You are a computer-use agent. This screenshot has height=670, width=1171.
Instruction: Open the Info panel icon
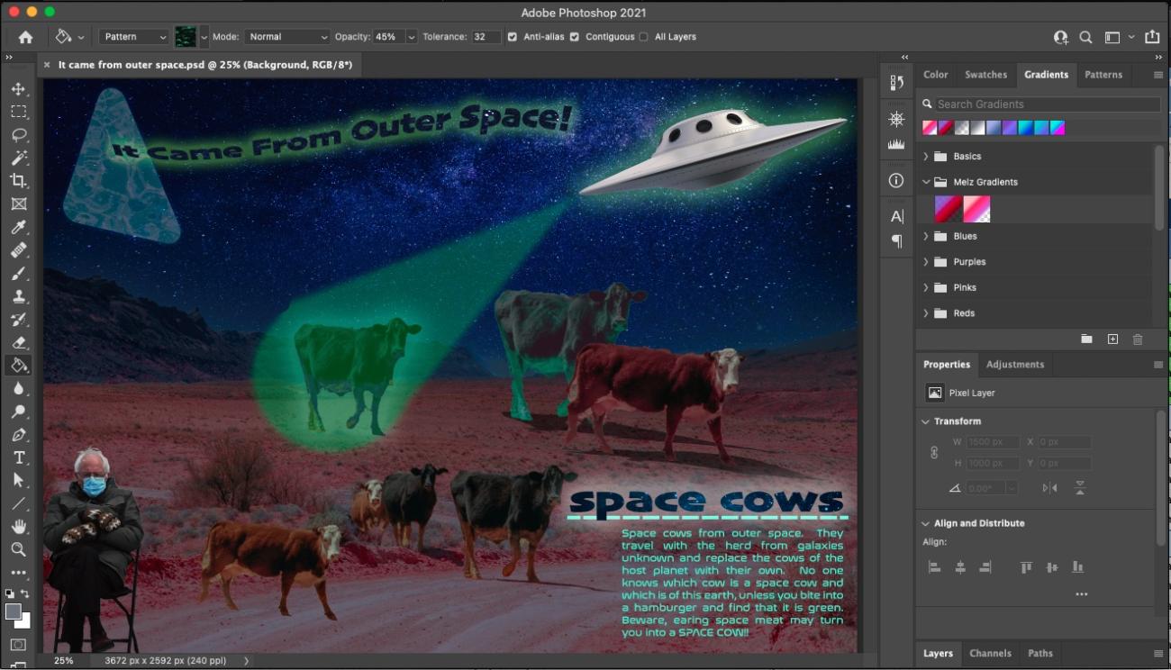pos(896,180)
